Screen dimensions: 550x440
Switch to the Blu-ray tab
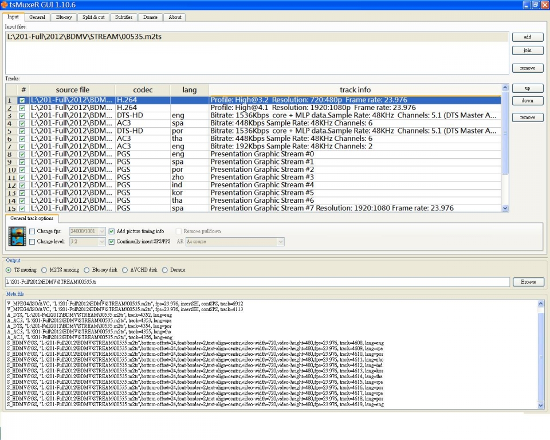tap(64, 17)
